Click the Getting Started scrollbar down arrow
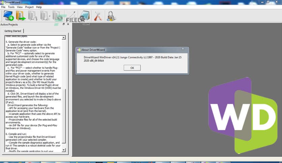 [64, 150]
